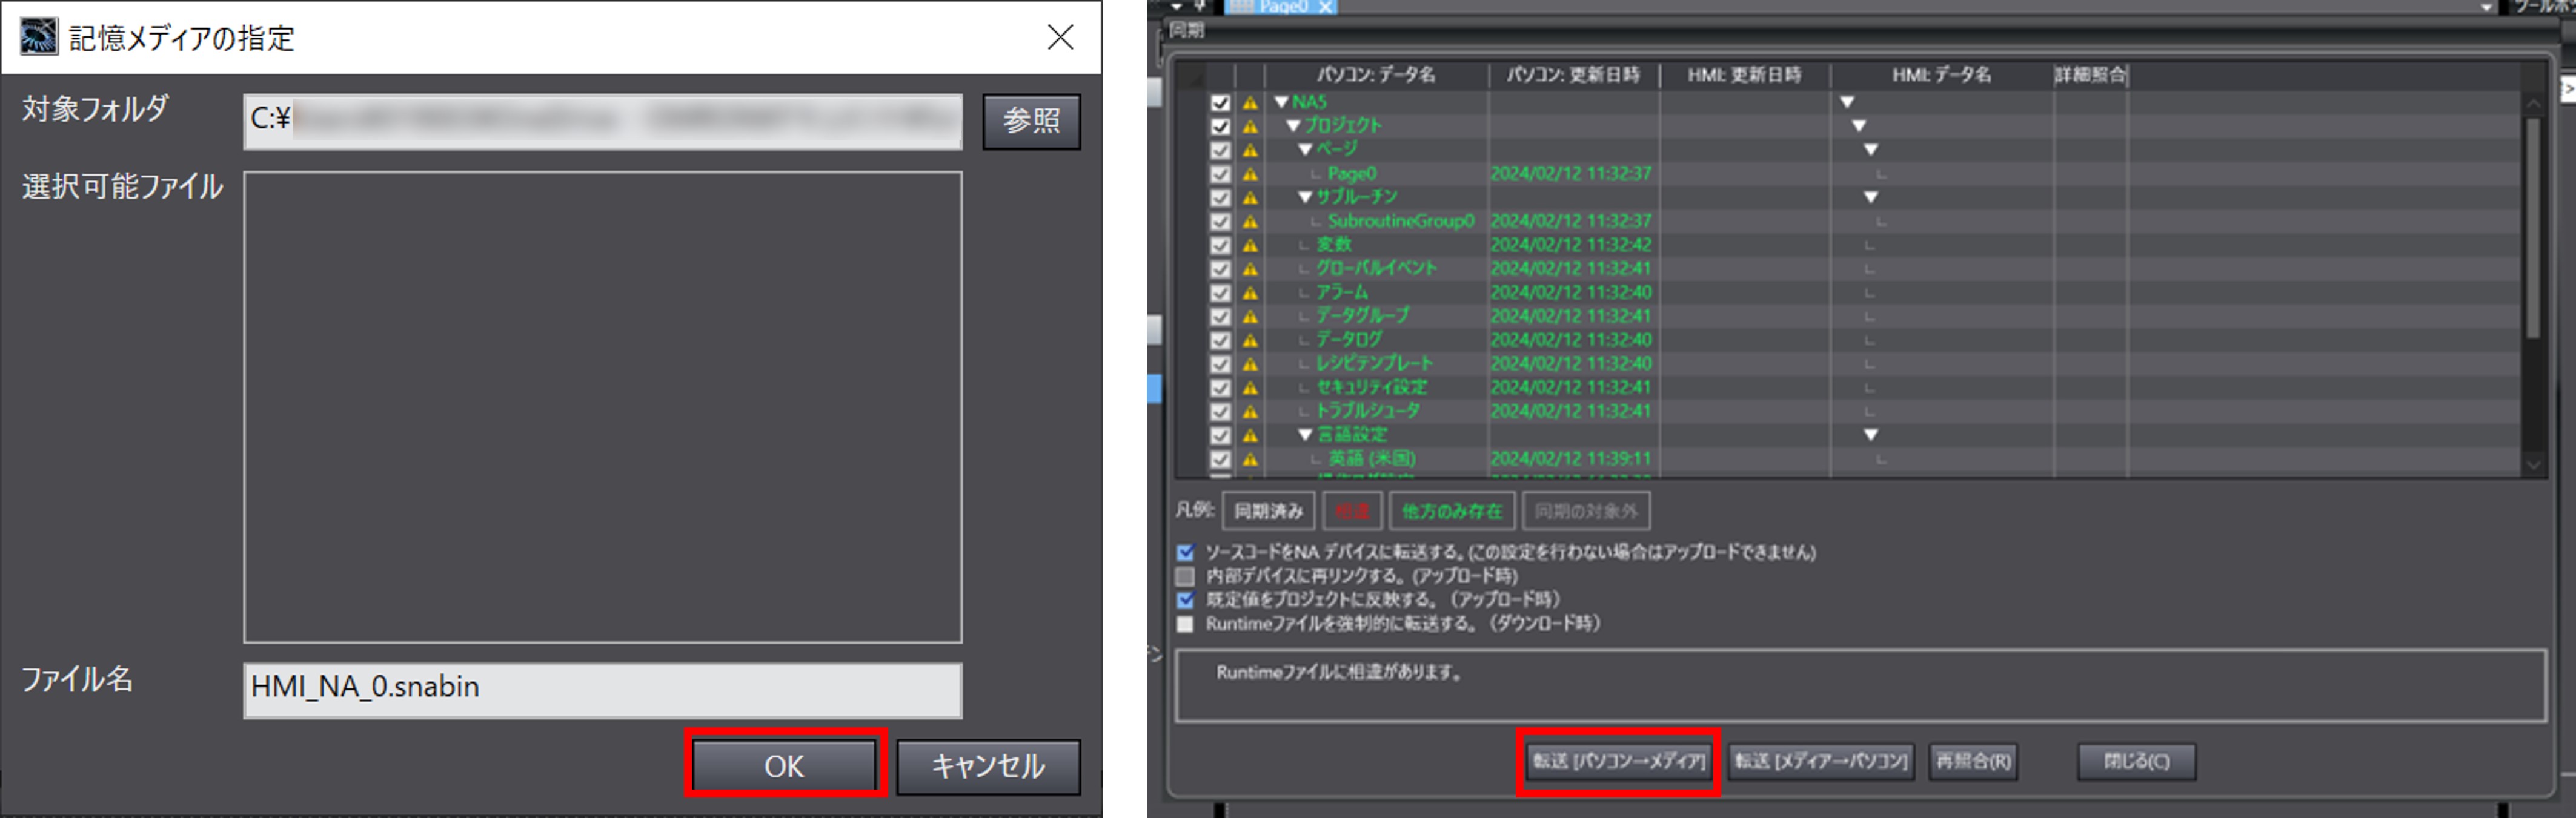The image size is (2576, 818).
Task: Click the warning icon beside グローバルイベント
Action: pos(1250,269)
